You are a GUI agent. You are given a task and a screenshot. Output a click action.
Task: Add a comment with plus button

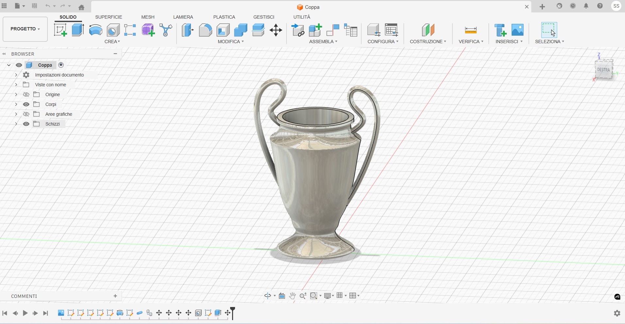click(115, 296)
